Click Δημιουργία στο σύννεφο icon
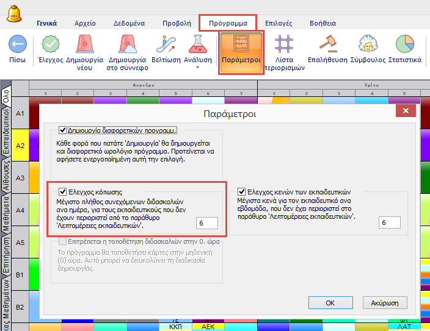Screen dimensions: 430x331 point(126,44)
